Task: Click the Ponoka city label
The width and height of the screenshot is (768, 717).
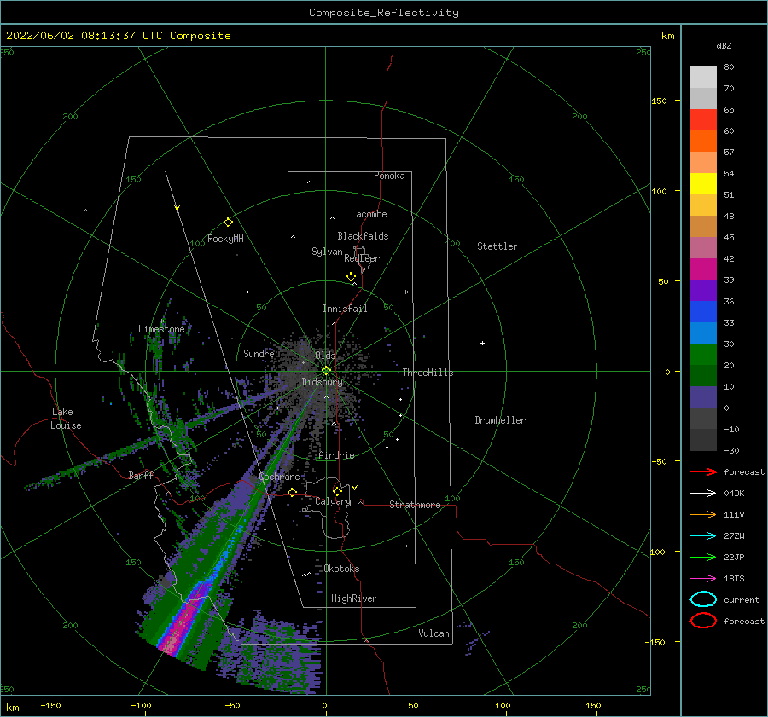Action: point(389,176)
